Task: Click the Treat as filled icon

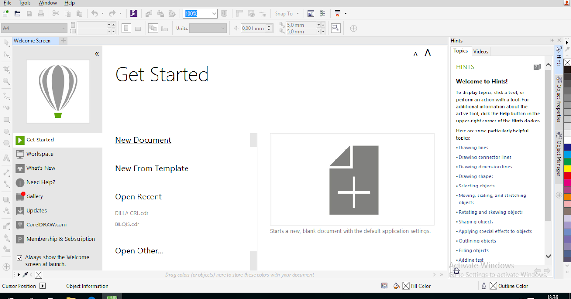Action: tap(336, 28)
